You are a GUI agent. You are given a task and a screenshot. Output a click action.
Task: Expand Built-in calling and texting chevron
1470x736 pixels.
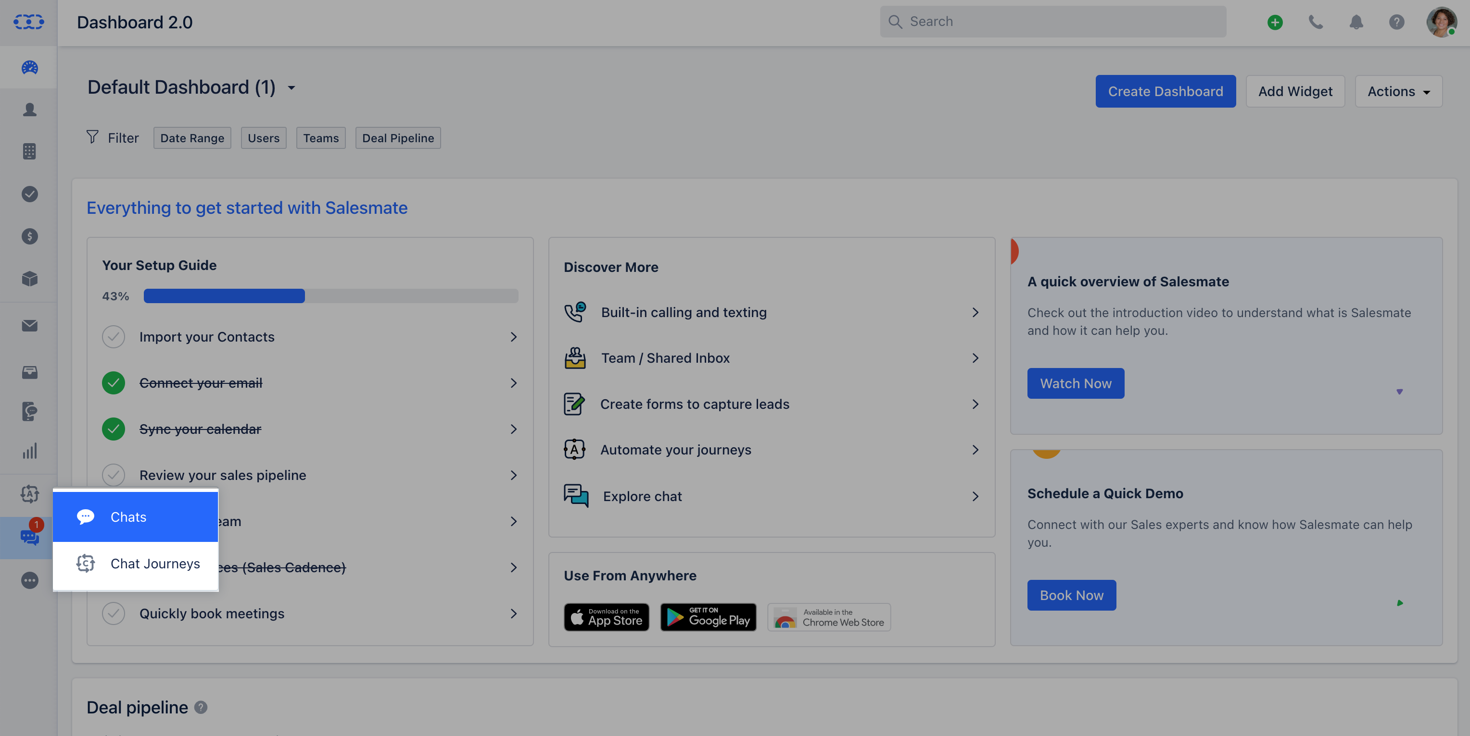(x=975, y=312)
